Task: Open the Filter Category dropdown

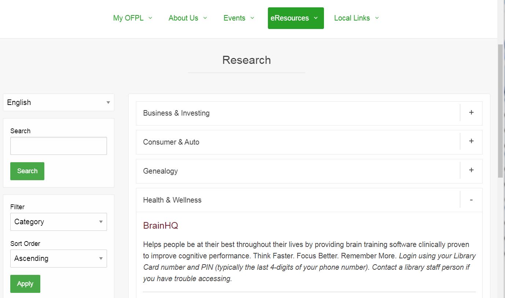Action: (x=58, y=222)
